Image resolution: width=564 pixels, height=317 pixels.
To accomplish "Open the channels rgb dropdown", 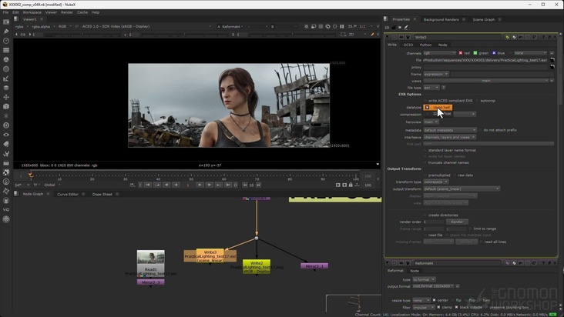I will coord(439,53).
